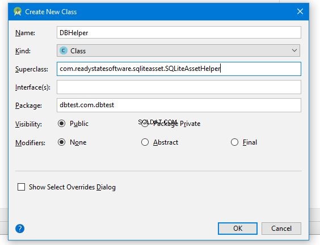Click the blue help question mark icon

[x=20, y=229]
